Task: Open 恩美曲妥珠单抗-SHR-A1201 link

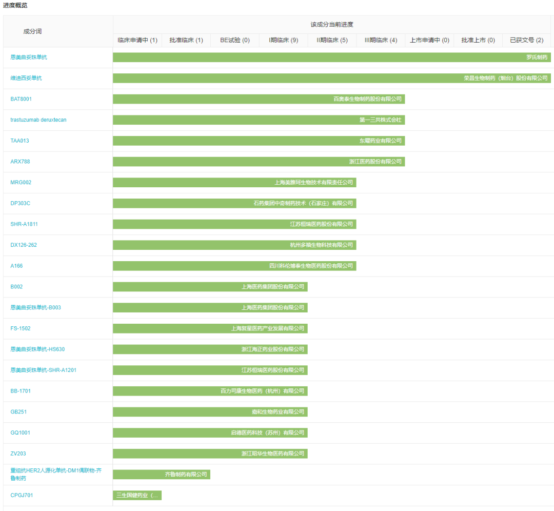Action: coord(44,370)
